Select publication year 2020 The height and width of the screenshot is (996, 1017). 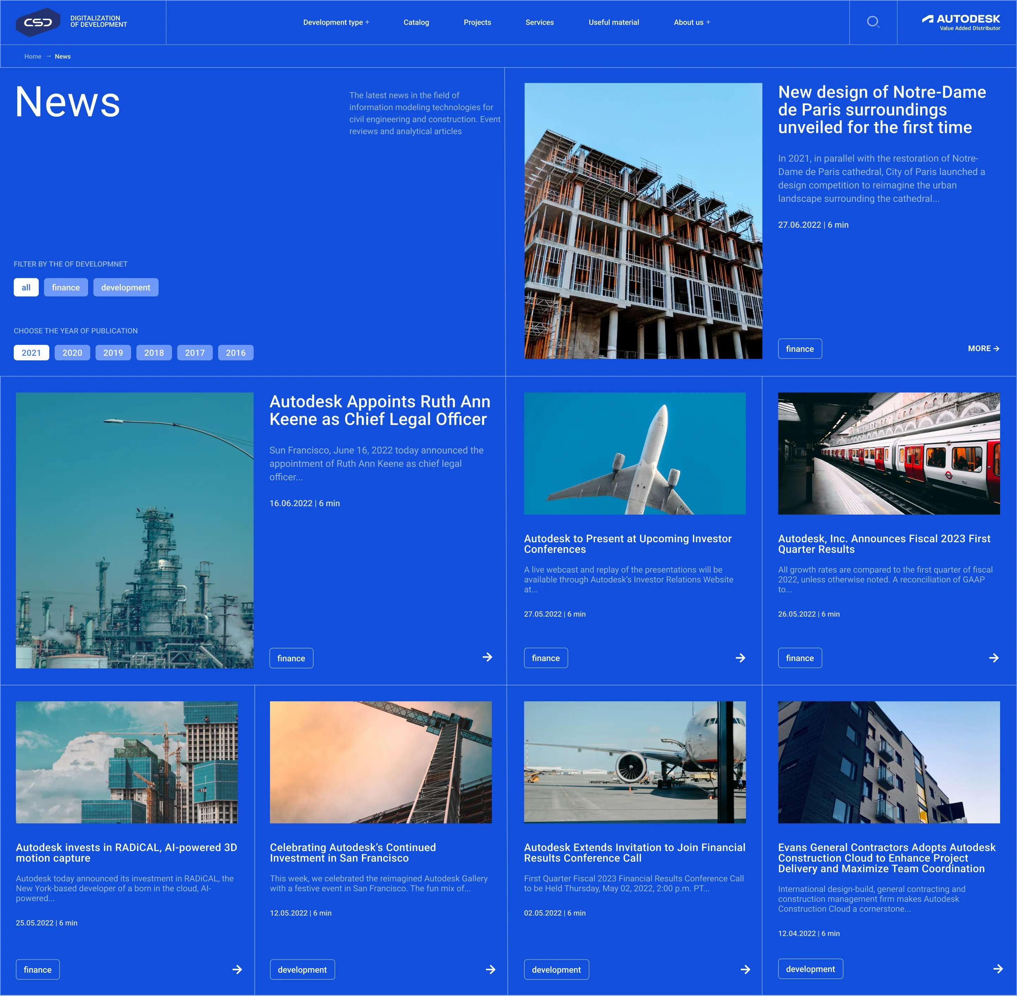click(x=72, y=353)
